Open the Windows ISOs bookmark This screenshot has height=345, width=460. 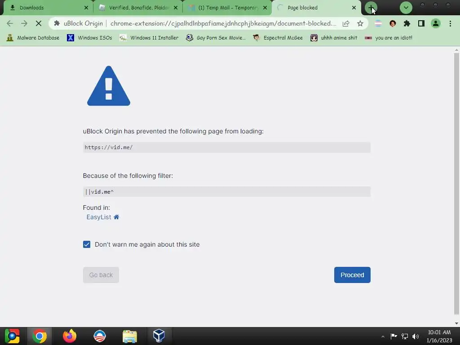tap(90, 38)
